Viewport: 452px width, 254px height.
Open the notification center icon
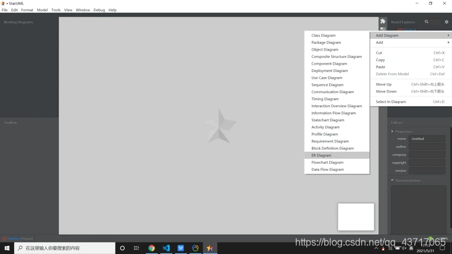pos(443,248)
